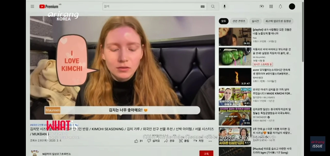The height and width of the screenshot is (156, 330).
Task: Select the 관련 콘텐츠 filter chip
Action: (x=239, y=21)
